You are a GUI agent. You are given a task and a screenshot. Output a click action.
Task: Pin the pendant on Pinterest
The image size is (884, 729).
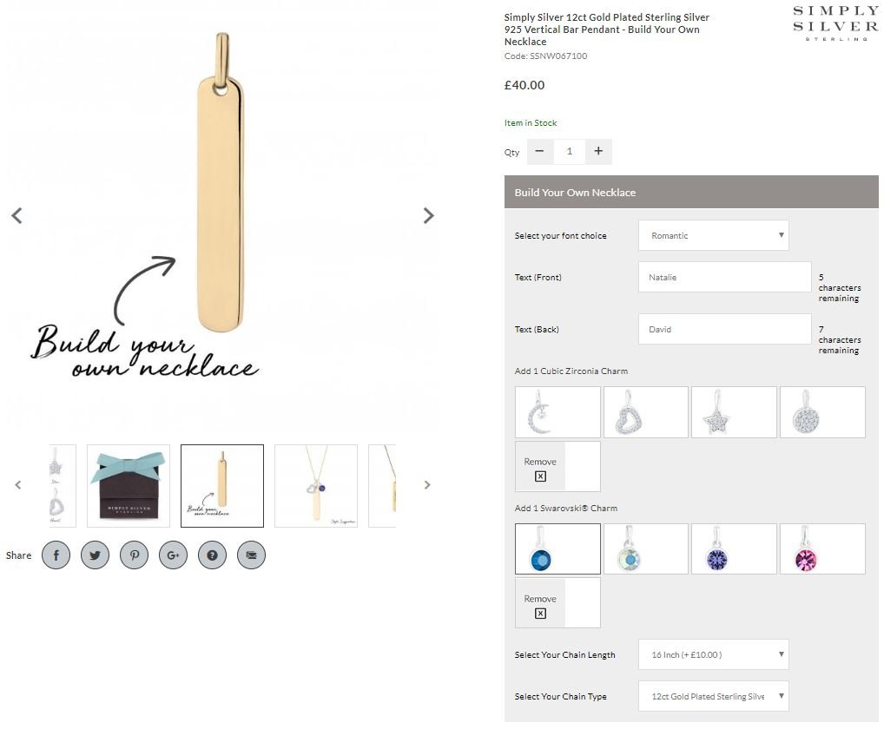tap(135, 555)
